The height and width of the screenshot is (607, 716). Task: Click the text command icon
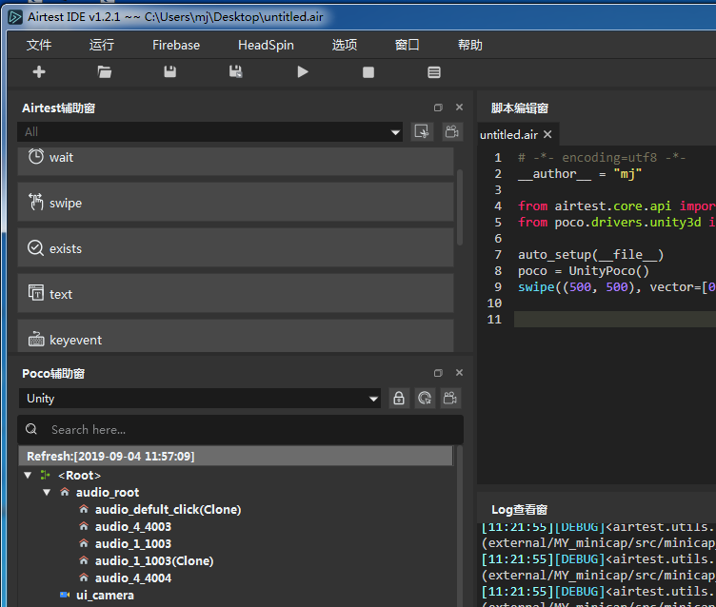pos(36,293)
